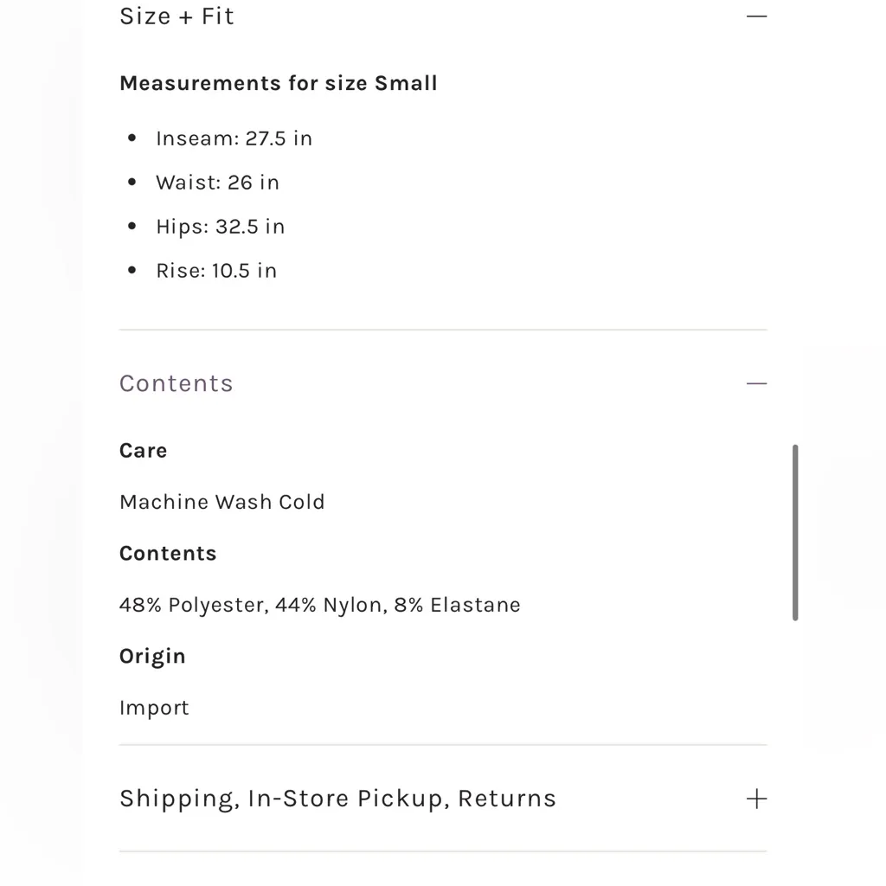Screen dimensions: 886x886
Task: Click the gray Contents accordion title
Action: point(177,383)
